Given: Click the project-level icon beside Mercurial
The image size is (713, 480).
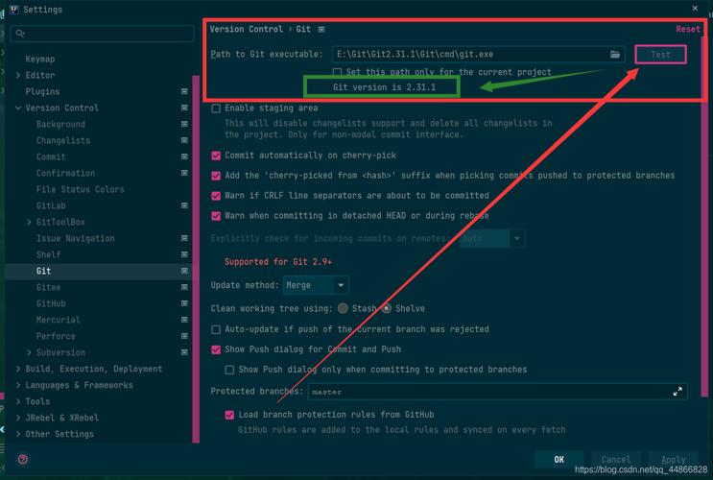Looking at the screenshot, I should coord(184,321).
